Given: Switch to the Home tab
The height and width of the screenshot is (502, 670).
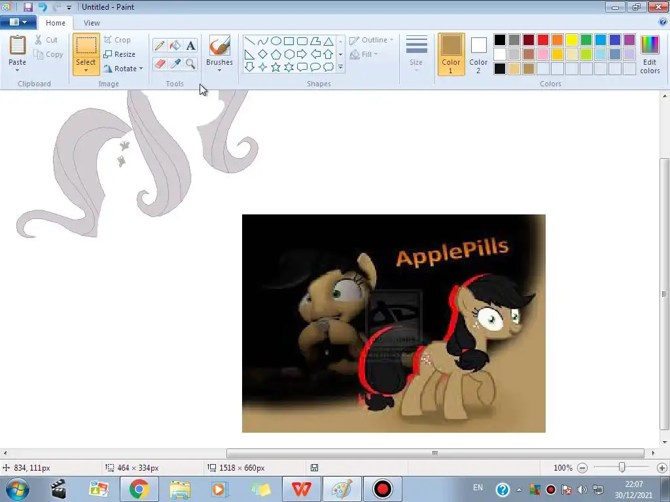Looking at the screenshot, I should 56,23.
